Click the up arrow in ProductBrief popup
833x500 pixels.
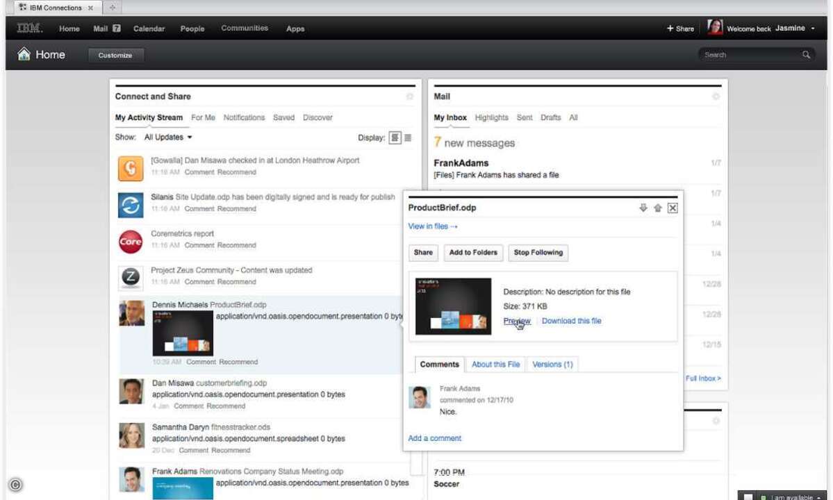[658, 208]
